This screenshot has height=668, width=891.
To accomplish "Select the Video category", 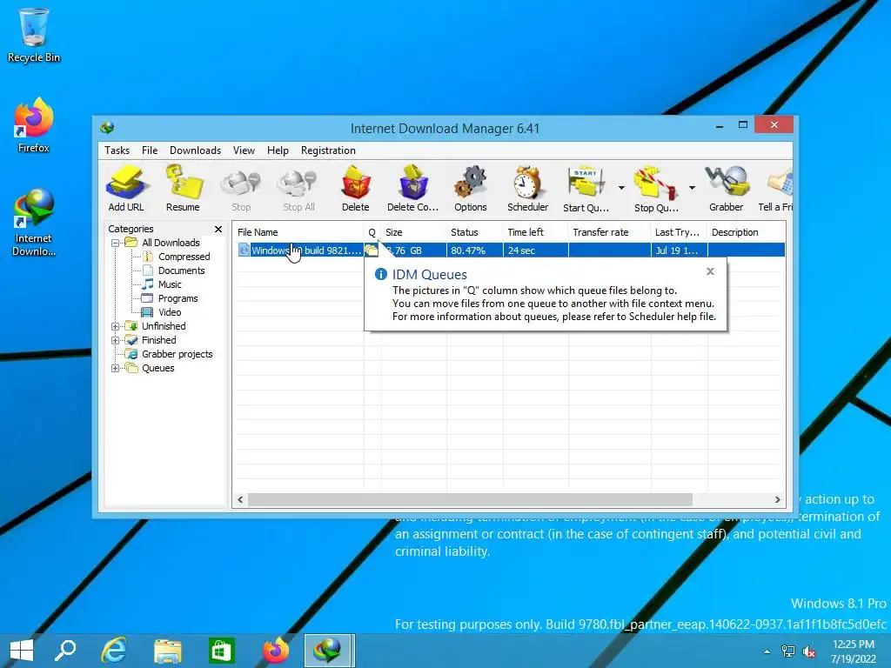I will [x=170, y=312].
